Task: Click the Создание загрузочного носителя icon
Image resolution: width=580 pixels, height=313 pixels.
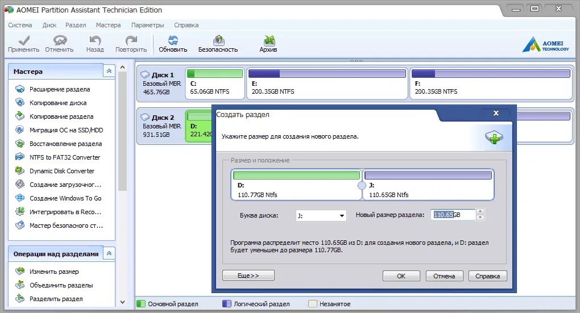Action: click(19, 185)
